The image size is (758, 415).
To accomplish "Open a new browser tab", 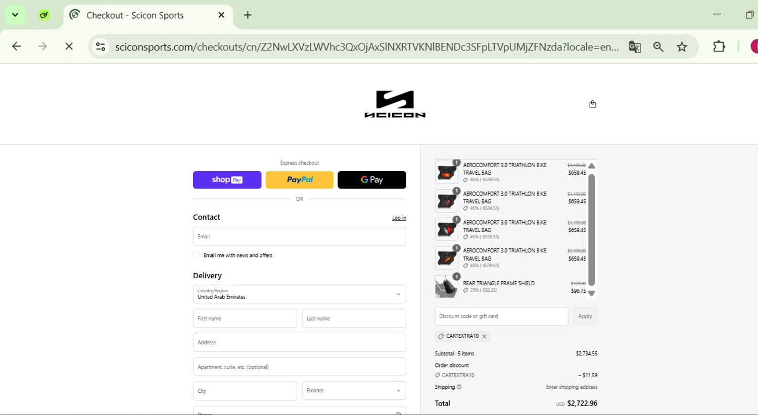I will (248, 15).
